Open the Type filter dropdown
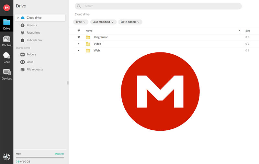The height and width of the screenshot is (164, 259). coord(80,22)
